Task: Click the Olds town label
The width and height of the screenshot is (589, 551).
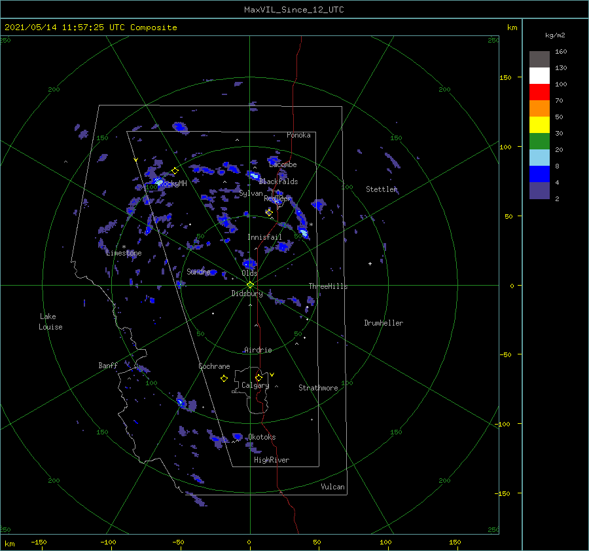Action: (249, 273)
